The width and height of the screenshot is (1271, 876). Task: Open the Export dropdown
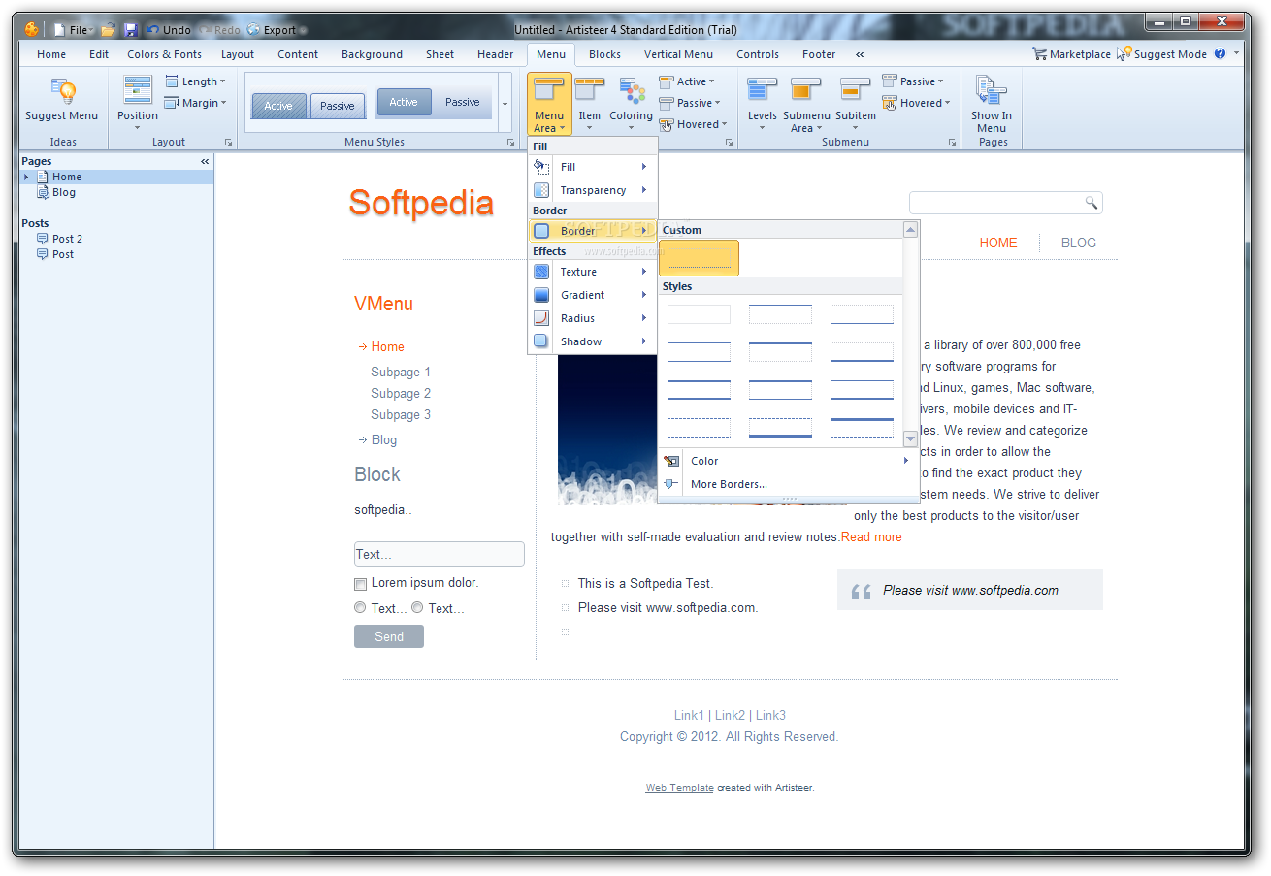click(x=277, y=30)
